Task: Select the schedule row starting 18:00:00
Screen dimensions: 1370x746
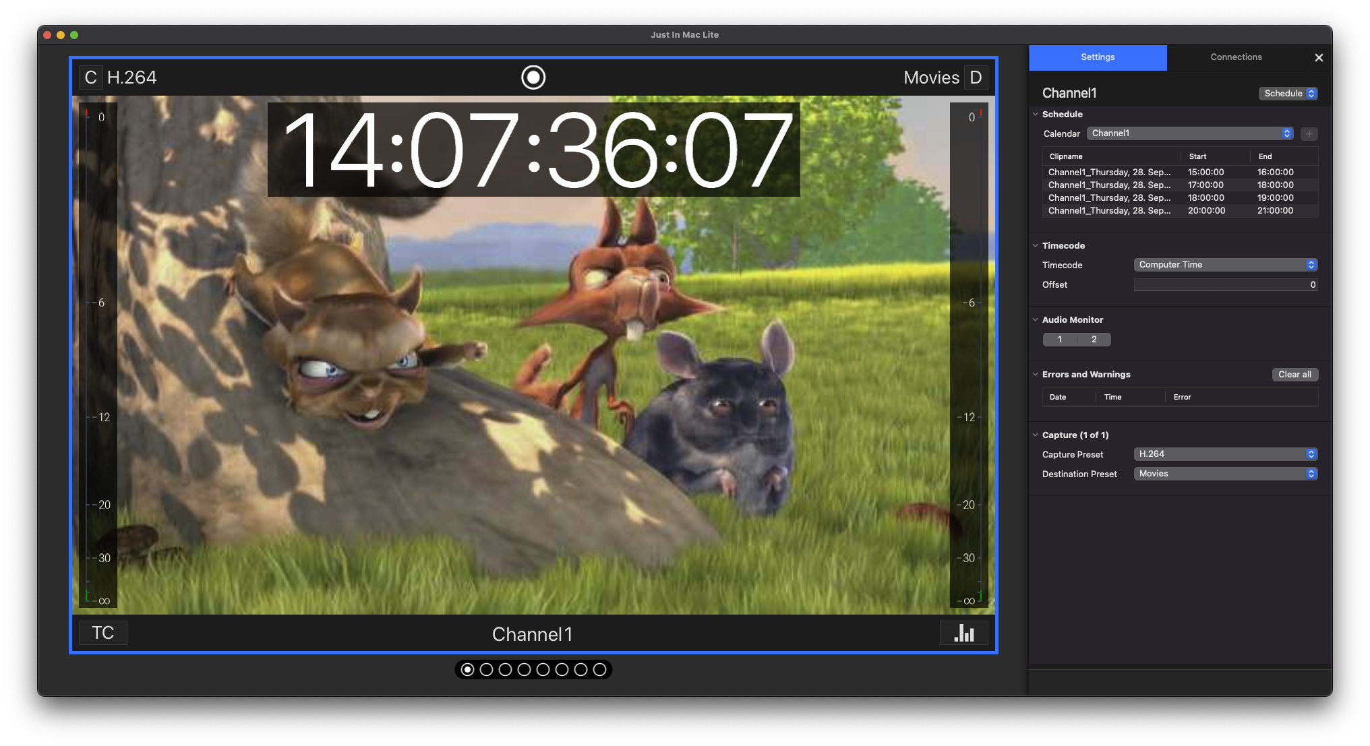Action: point(1180,198)
